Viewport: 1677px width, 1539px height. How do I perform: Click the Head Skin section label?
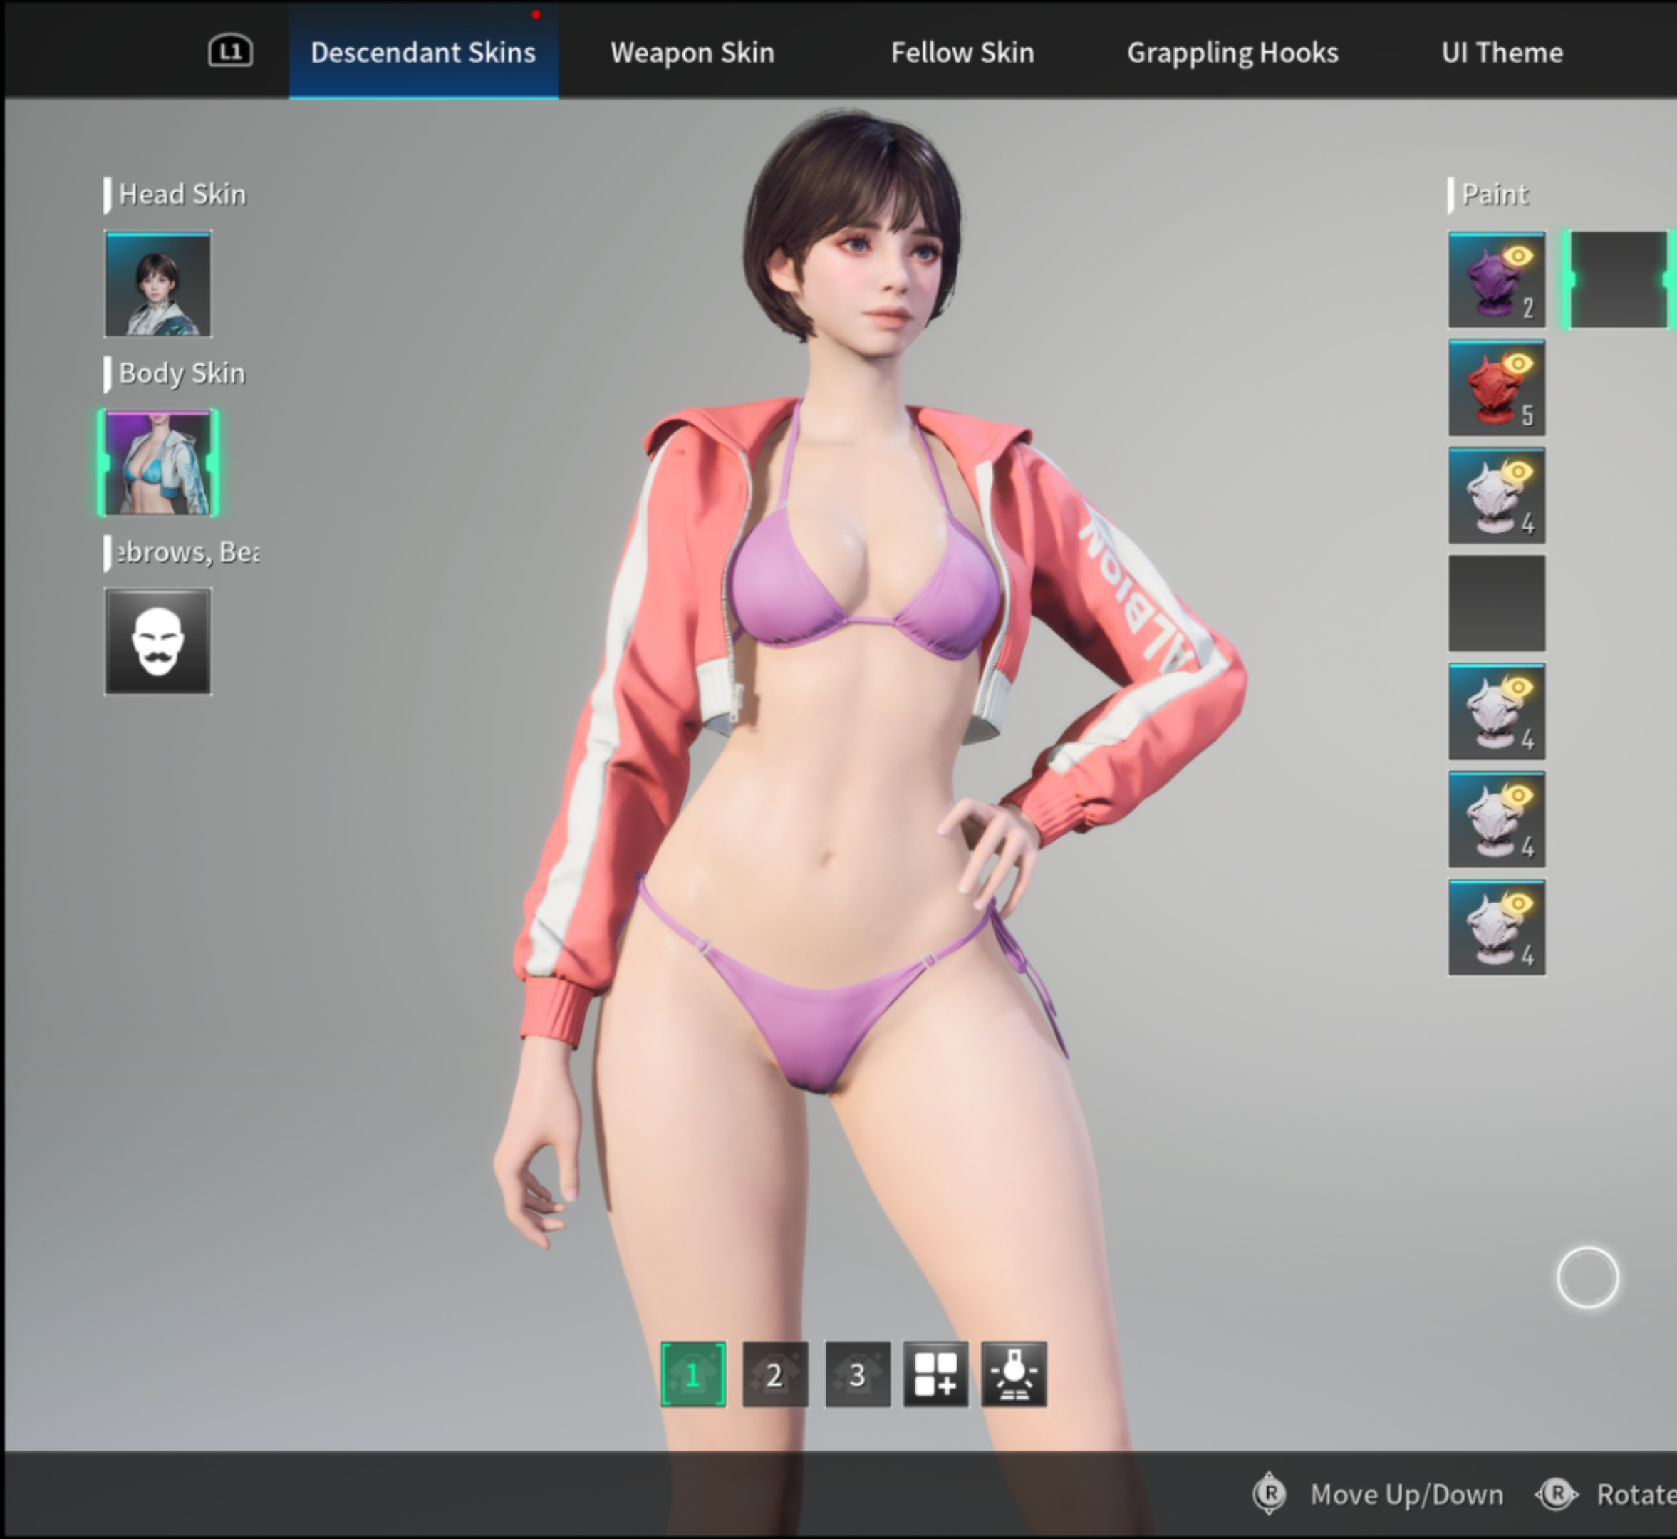(x=182, y=194)
